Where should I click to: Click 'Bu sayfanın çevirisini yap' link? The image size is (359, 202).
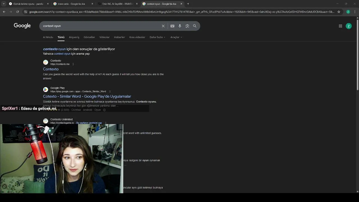89,123
